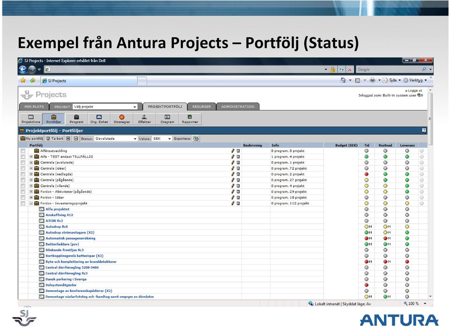Switch to the RESURSER tab
Image resolution: width=450 pixels, height=328 pixels.
click(x=202, y=107)
